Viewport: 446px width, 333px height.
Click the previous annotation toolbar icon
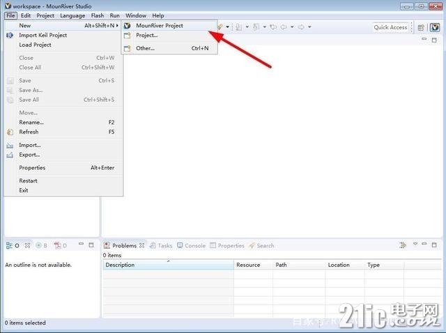click(256, 27)
